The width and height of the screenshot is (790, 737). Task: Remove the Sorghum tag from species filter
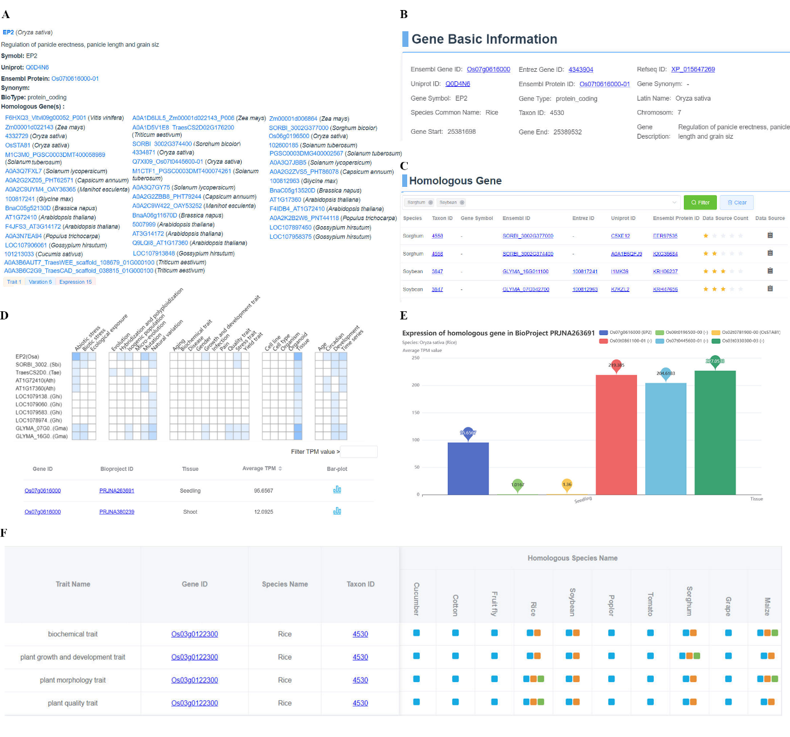430,203
